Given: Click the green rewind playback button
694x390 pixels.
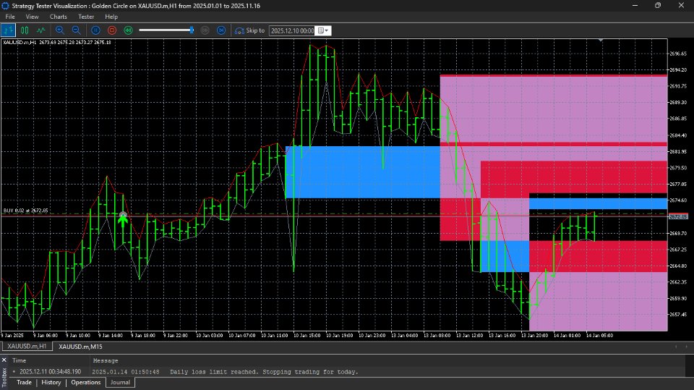Looking at the screenshot, I should coord(129,30).
